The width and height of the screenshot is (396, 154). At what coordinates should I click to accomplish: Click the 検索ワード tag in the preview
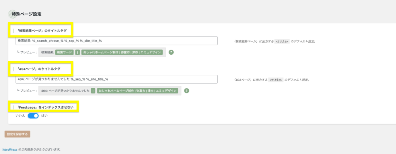(x=64, y=52)
